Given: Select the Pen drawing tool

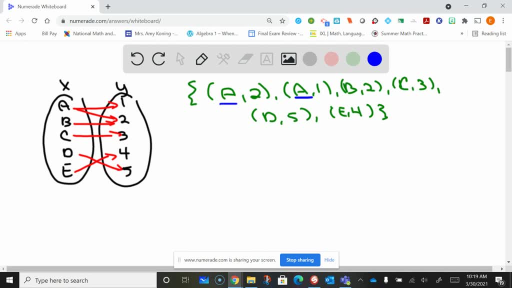Looking at the screenshot, I should tap(201, 58).
